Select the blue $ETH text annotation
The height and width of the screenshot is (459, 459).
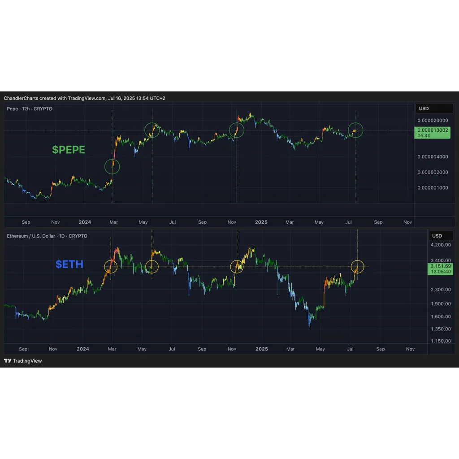coord(69,264)
